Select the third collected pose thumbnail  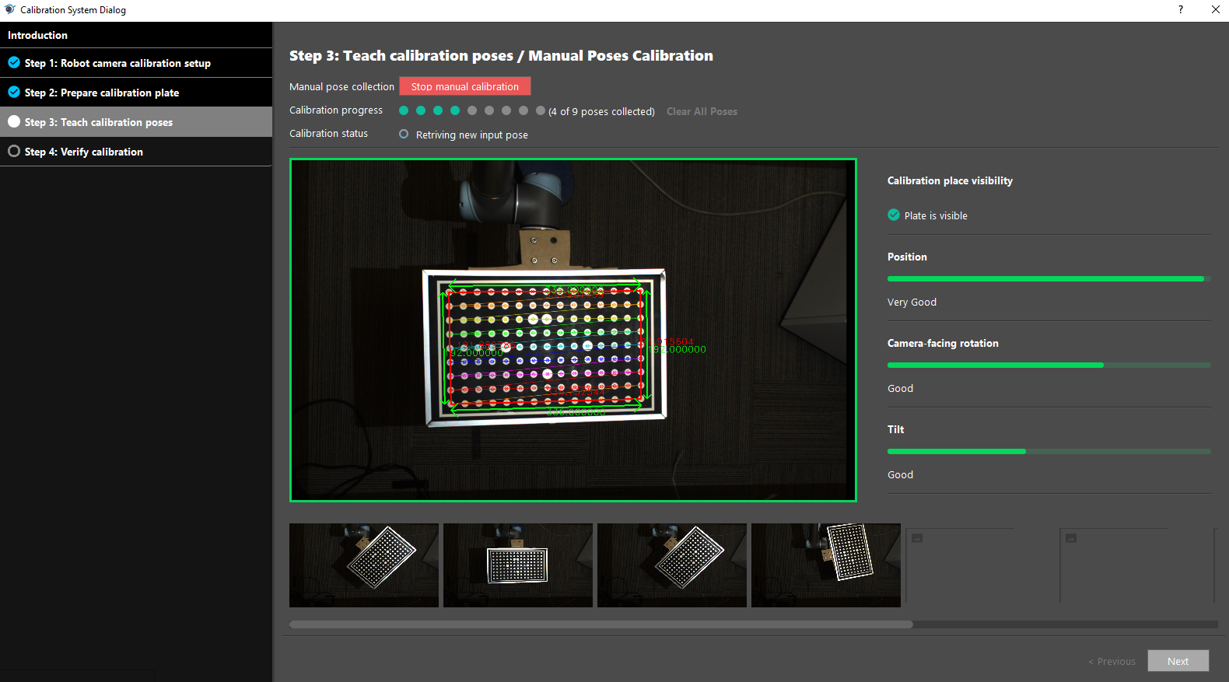pyautogui.click(x=672, y=565)
